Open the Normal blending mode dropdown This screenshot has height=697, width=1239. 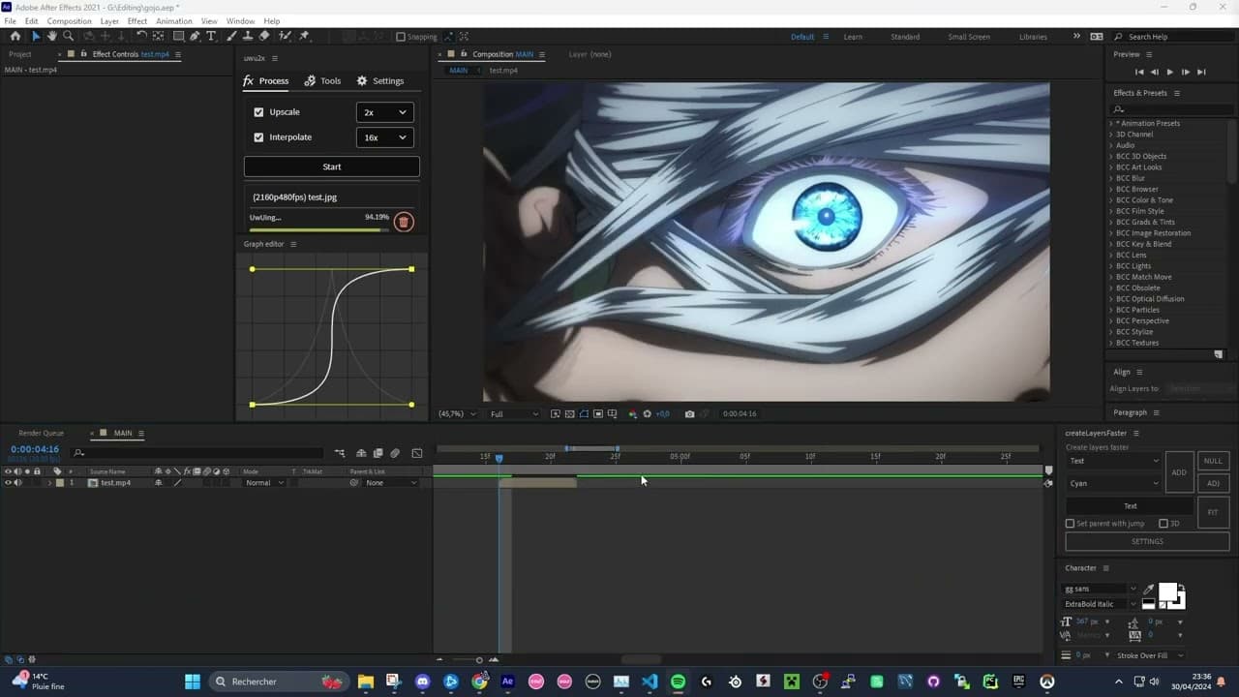pos(263,482)
